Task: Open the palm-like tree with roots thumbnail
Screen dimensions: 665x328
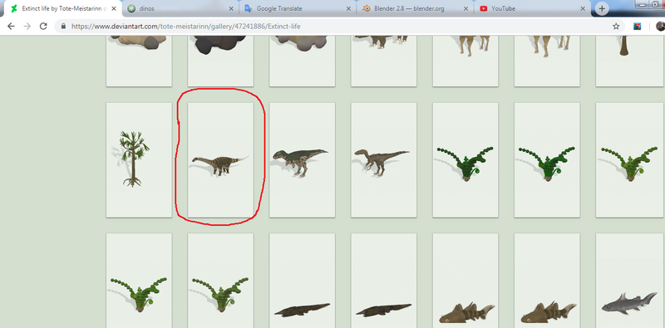Action: (139, 159)
